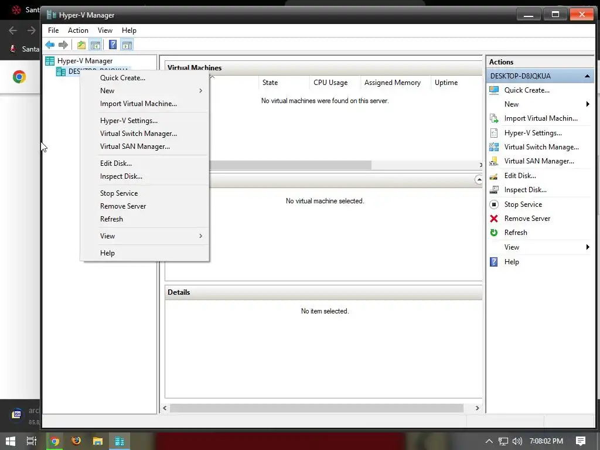
Task: Sort by State column header
Action: tap(284, 83)
